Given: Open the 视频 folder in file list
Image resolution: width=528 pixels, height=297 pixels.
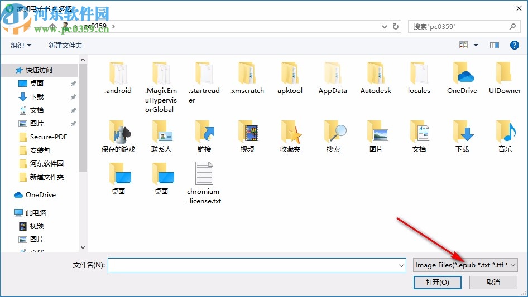Looking at the screenshot, I should [247, 136].
